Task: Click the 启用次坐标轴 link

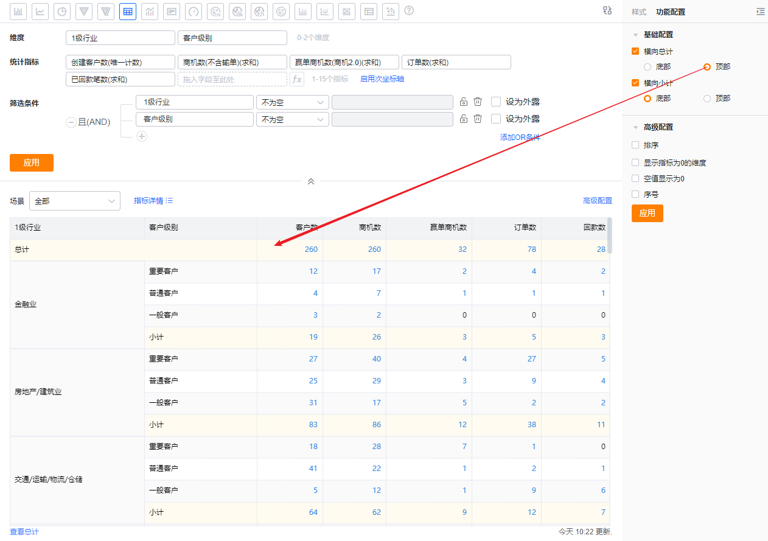Action: click(382, 79)
